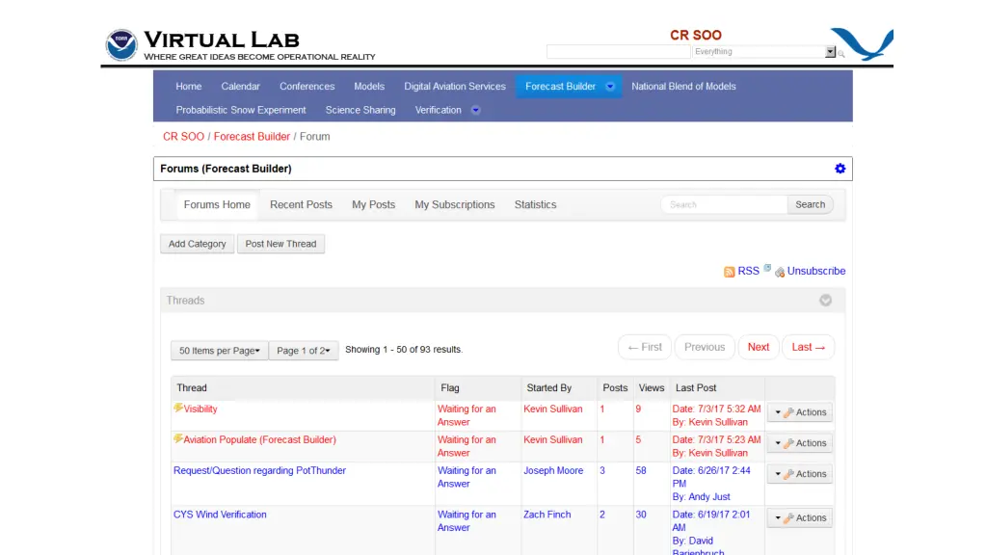Image resolution: width=987 pixels, height=555 pixels.
Task: Click the Unsubscribe icon
Action: (779, 272)
